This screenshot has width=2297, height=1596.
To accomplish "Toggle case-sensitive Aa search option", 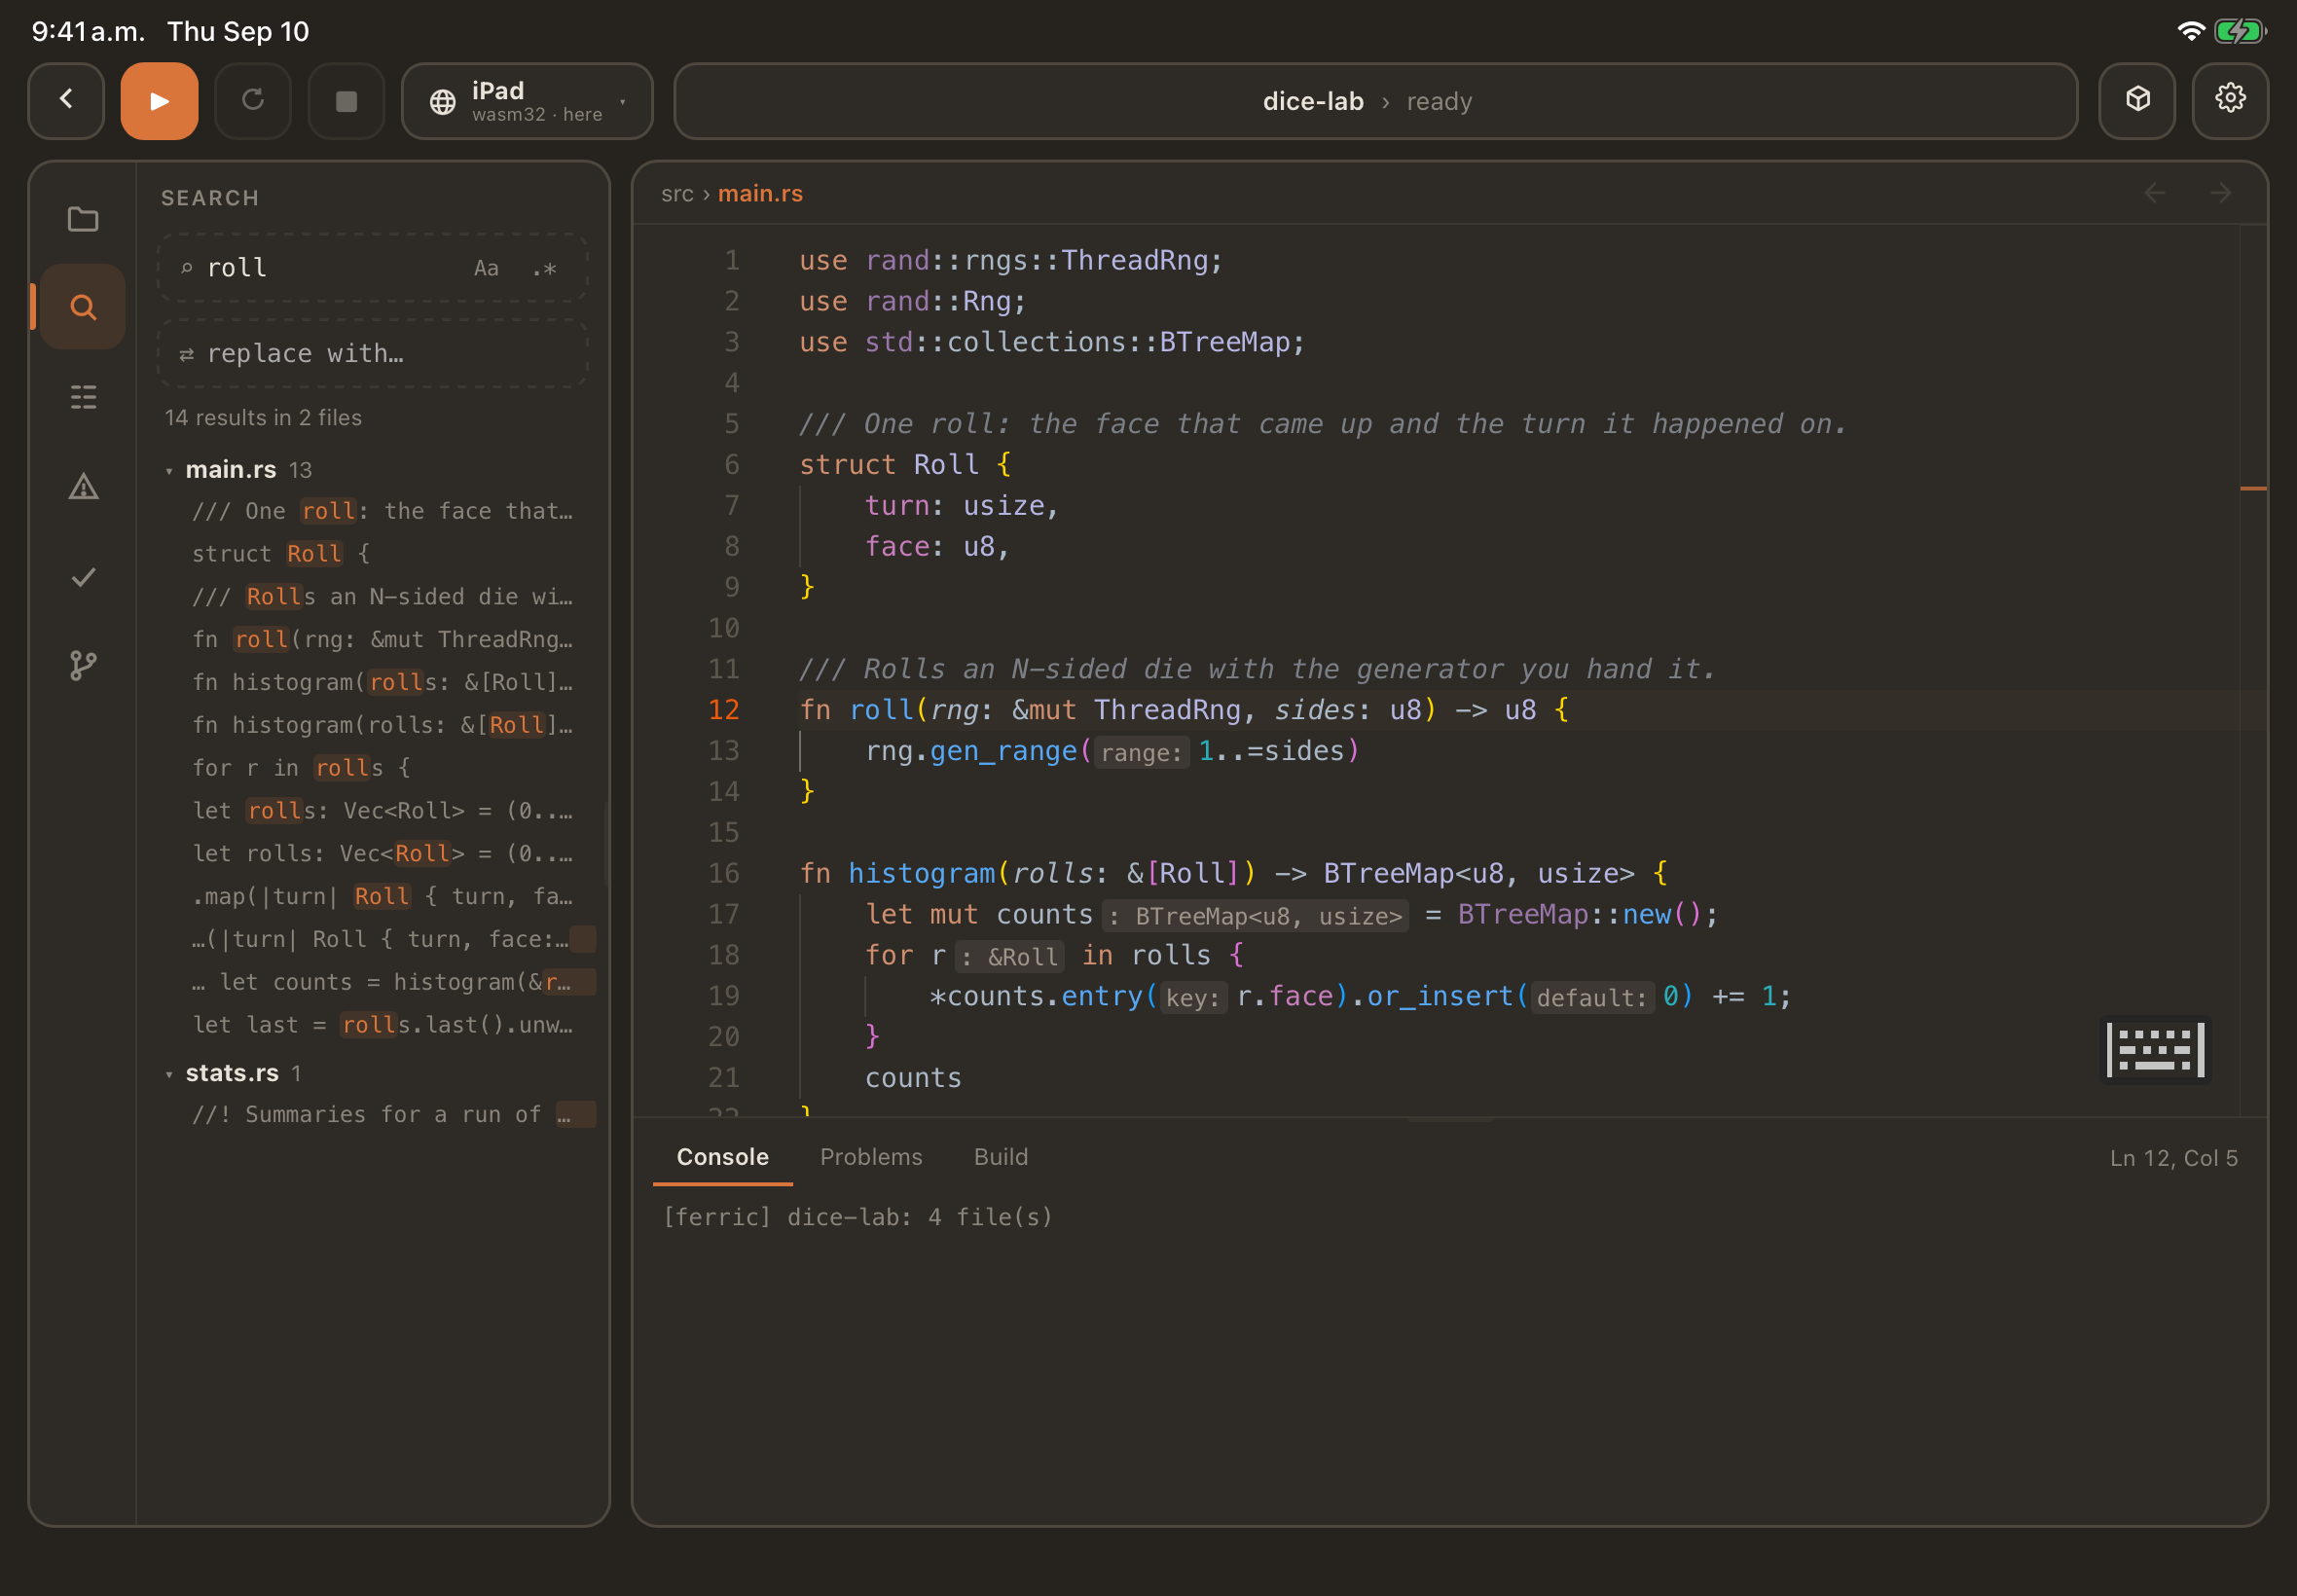I will (x=486, y=268).
